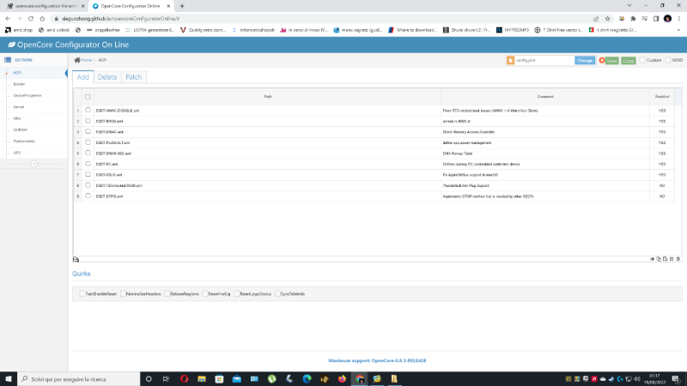
Task: Open the Windows Start menu
Action: [x=9, y=379]
